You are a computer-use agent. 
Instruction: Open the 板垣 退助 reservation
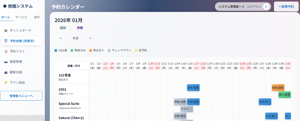(278, 88)
